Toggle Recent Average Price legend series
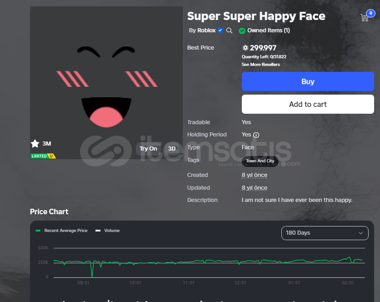This screenshot has height=302, width=380. (61, 231)
